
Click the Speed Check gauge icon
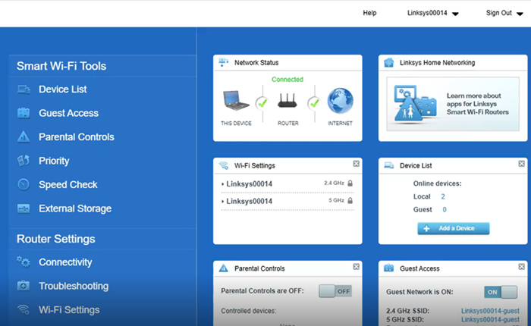24,184
